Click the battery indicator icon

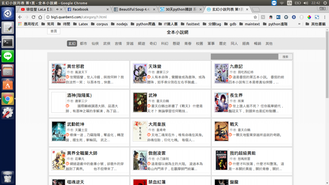click(x=298, y=3)
